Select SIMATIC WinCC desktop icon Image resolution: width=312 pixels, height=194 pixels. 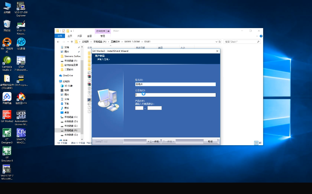point(21,136)
